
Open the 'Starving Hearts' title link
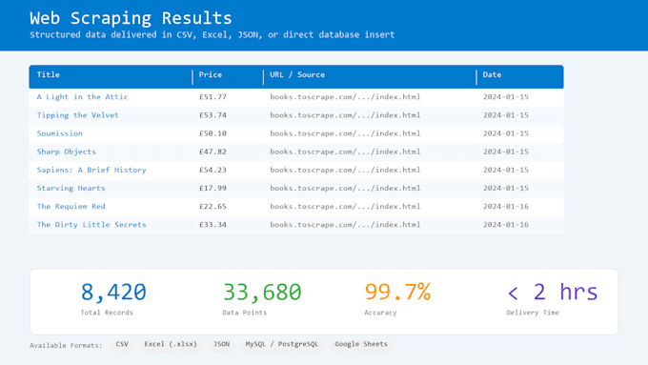[71, 188]
